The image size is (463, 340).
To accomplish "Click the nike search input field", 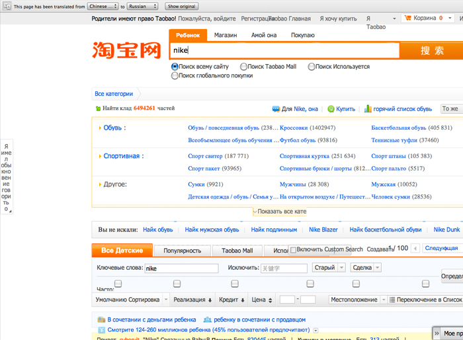I will point(284,50).
